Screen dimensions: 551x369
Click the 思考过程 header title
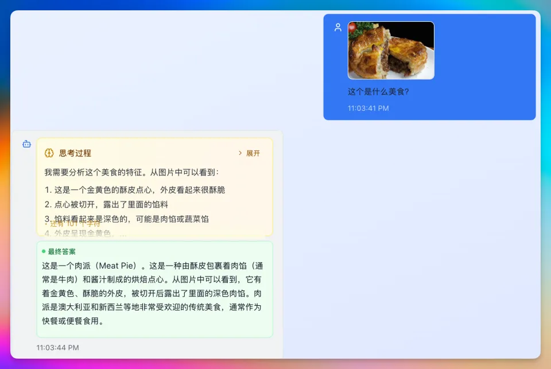[x=75, y=153]
